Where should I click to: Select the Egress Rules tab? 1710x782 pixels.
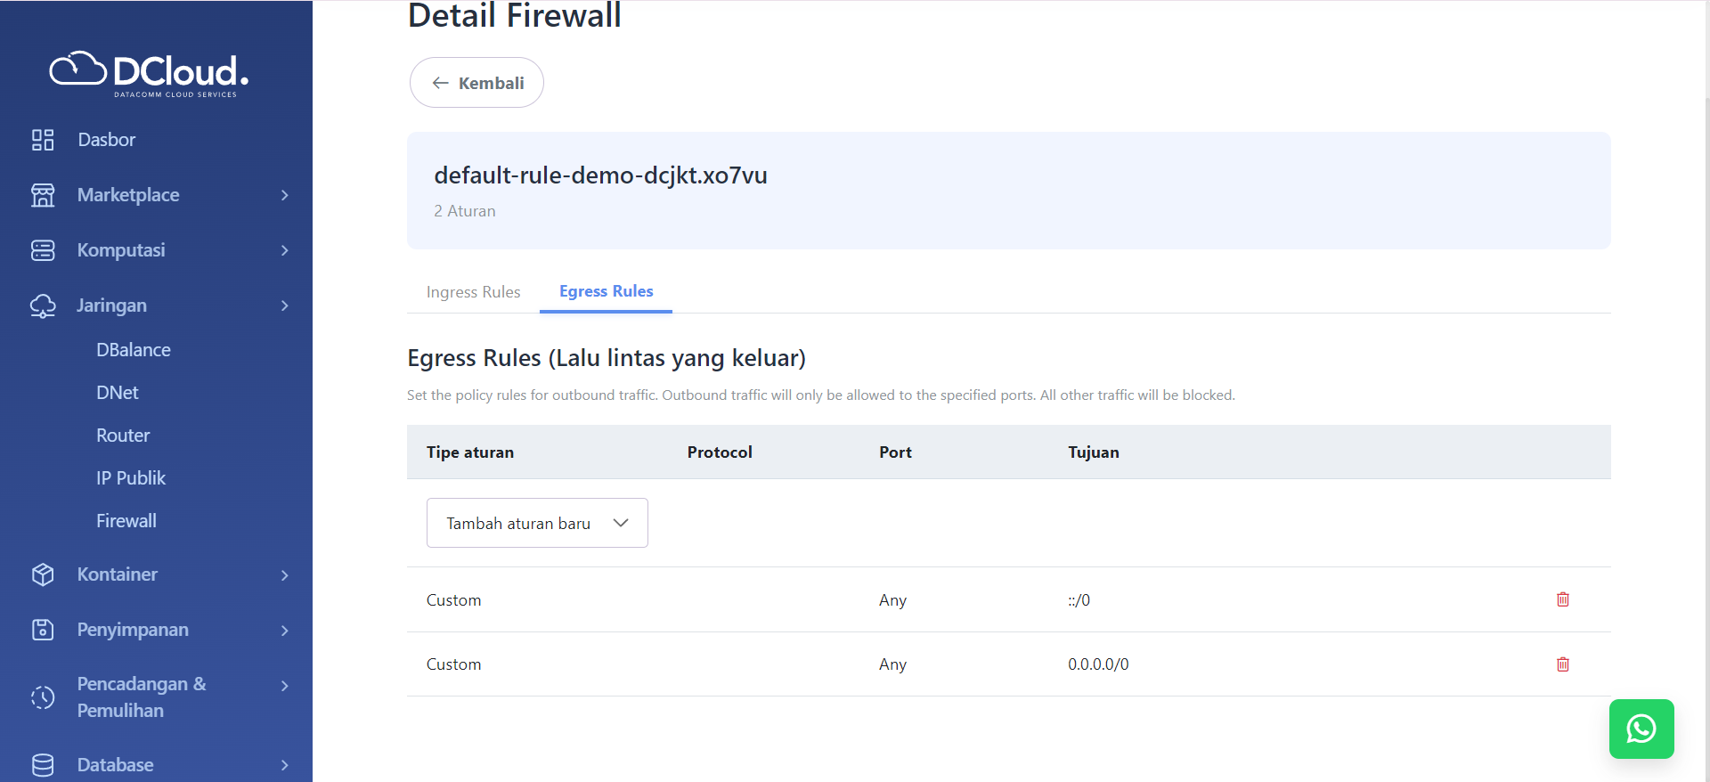pyautogui.click(x=606, y=291)
